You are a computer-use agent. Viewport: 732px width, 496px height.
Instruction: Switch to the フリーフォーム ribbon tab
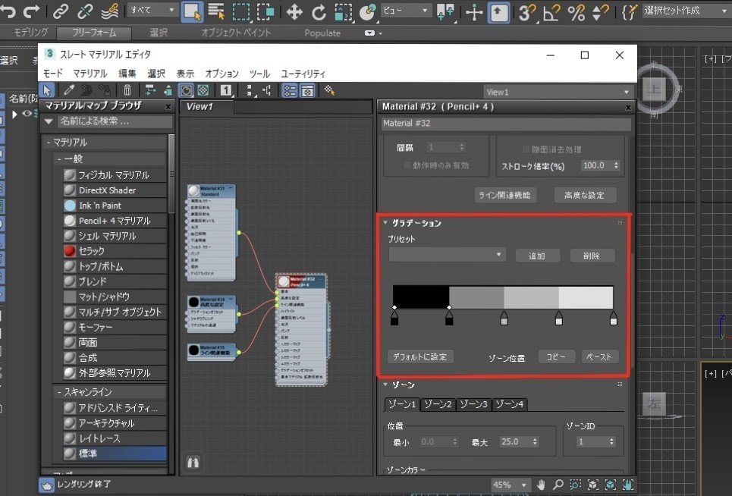pos(94,33)
